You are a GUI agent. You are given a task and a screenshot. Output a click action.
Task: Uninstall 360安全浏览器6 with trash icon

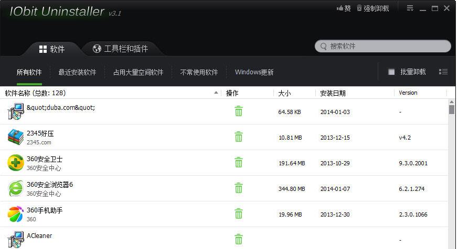point(239,188)
